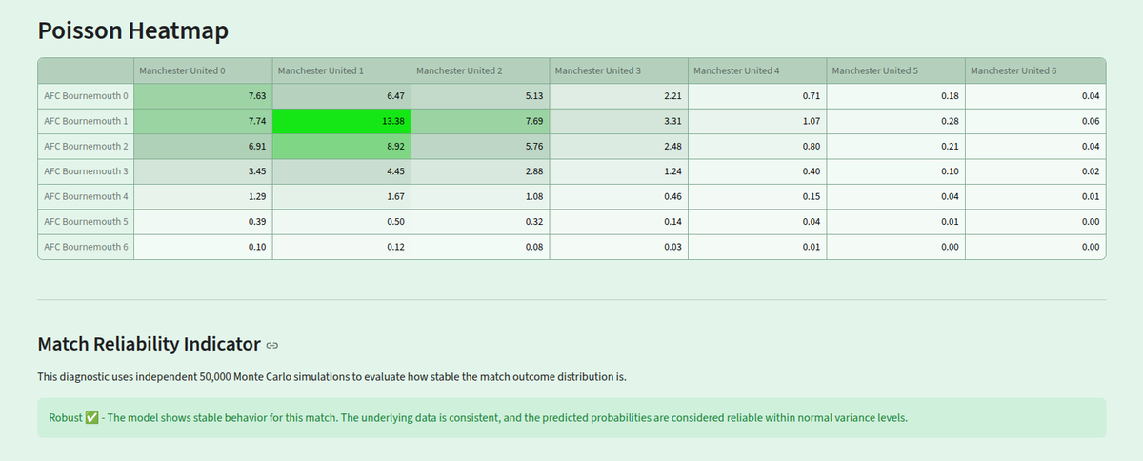Select the Manchester United 2 column header

(x=481, y=70)
